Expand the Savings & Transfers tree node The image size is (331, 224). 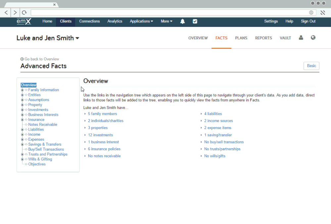coord(22,144)
